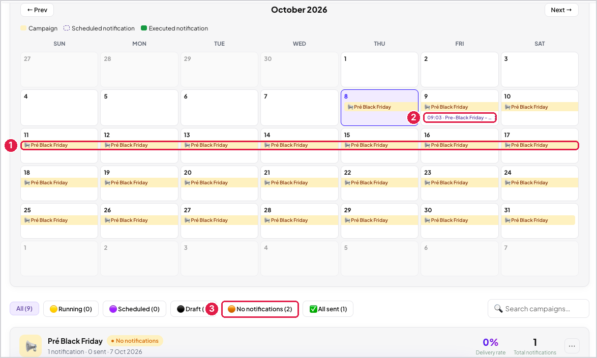Click the October 2026 month title
This screenshot has width=597, height=358.
tap(299, 10)
